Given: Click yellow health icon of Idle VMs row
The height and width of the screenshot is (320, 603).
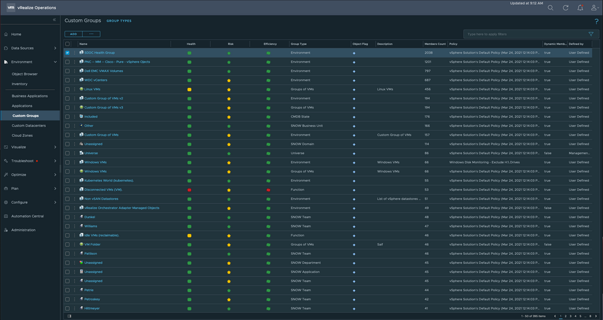Looking at the screenshot, I should [189, 236].
